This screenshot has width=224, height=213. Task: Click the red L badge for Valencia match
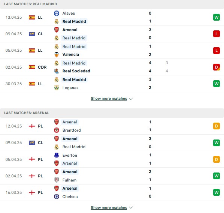(x=217, y=51)
